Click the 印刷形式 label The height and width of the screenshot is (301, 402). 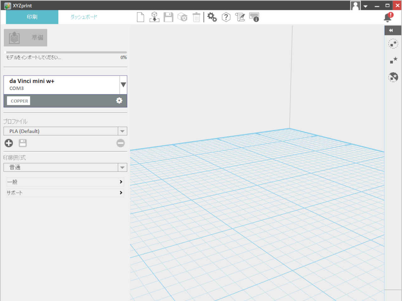14,157
